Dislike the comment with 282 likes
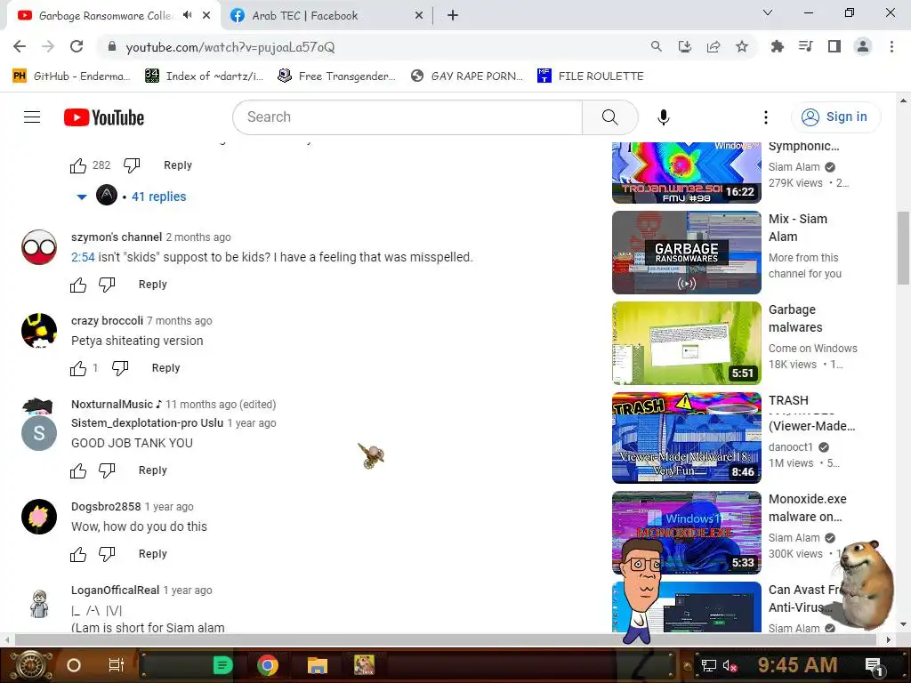Screen dimensions: 911x683 tap(132, 165)
